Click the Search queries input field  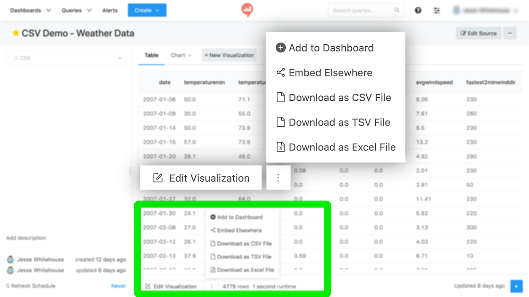click(361, 10)
